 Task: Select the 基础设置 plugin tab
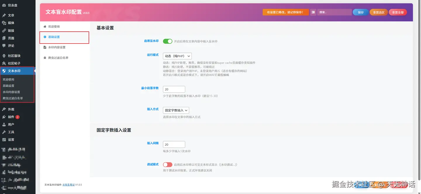pyautogui.click(x=65, y=37)
